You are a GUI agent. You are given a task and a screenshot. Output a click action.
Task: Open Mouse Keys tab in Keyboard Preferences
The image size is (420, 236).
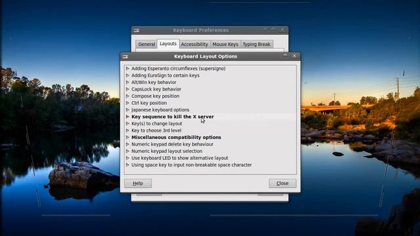click(225, 45)
